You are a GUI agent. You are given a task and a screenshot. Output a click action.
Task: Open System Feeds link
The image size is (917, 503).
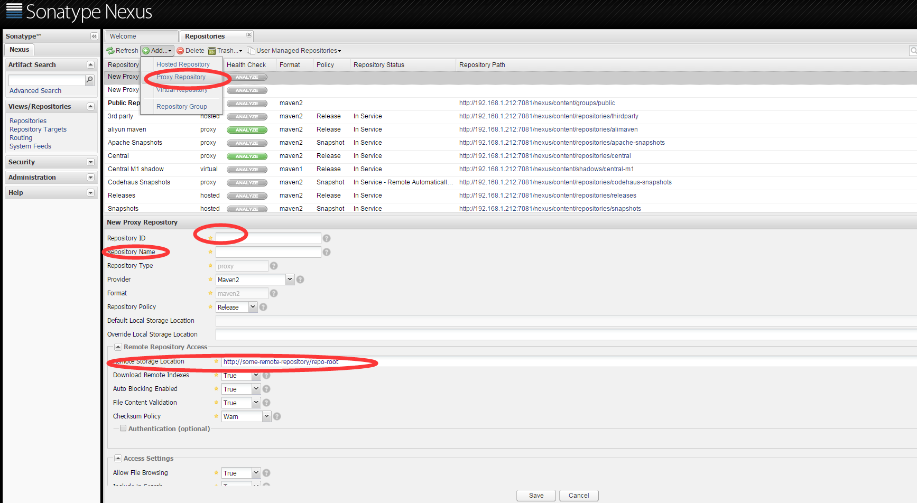pos(30,146)
